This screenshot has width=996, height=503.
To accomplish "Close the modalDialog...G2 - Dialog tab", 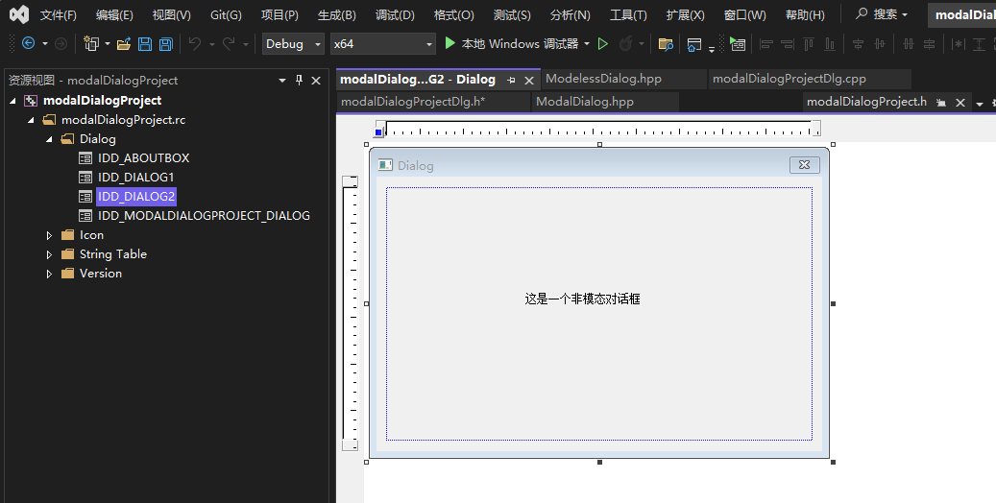I will (528, 80).
